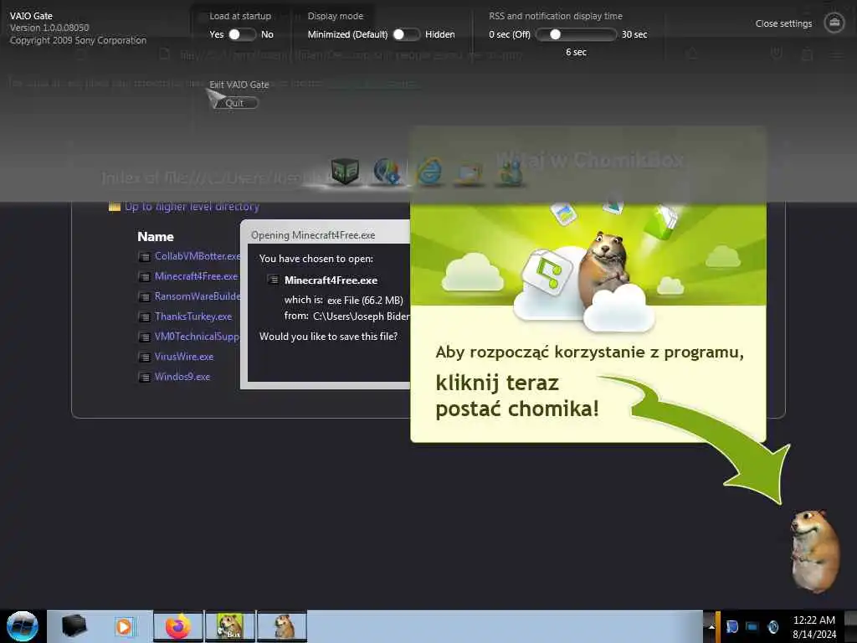Open the VirusWire.exe link

[183, 357]
